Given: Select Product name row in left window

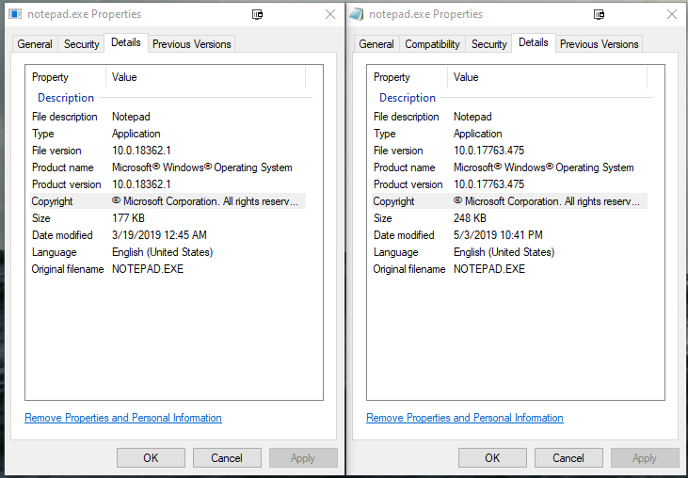Looking at the screenshot, I should point(168,167).
